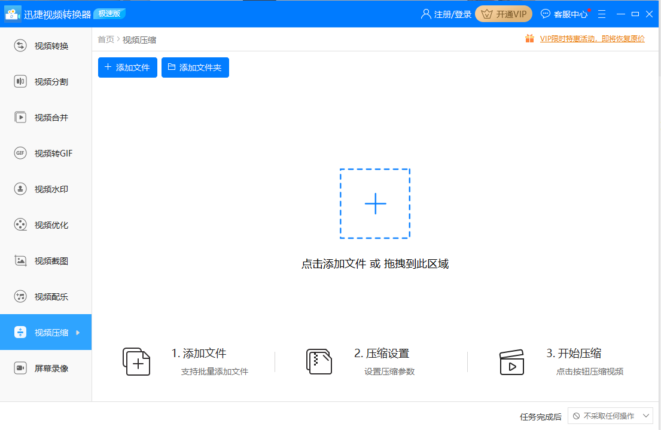Open the 视频合并 feature
This screenshot has width=661, height=430.
(x=45, y=117)
